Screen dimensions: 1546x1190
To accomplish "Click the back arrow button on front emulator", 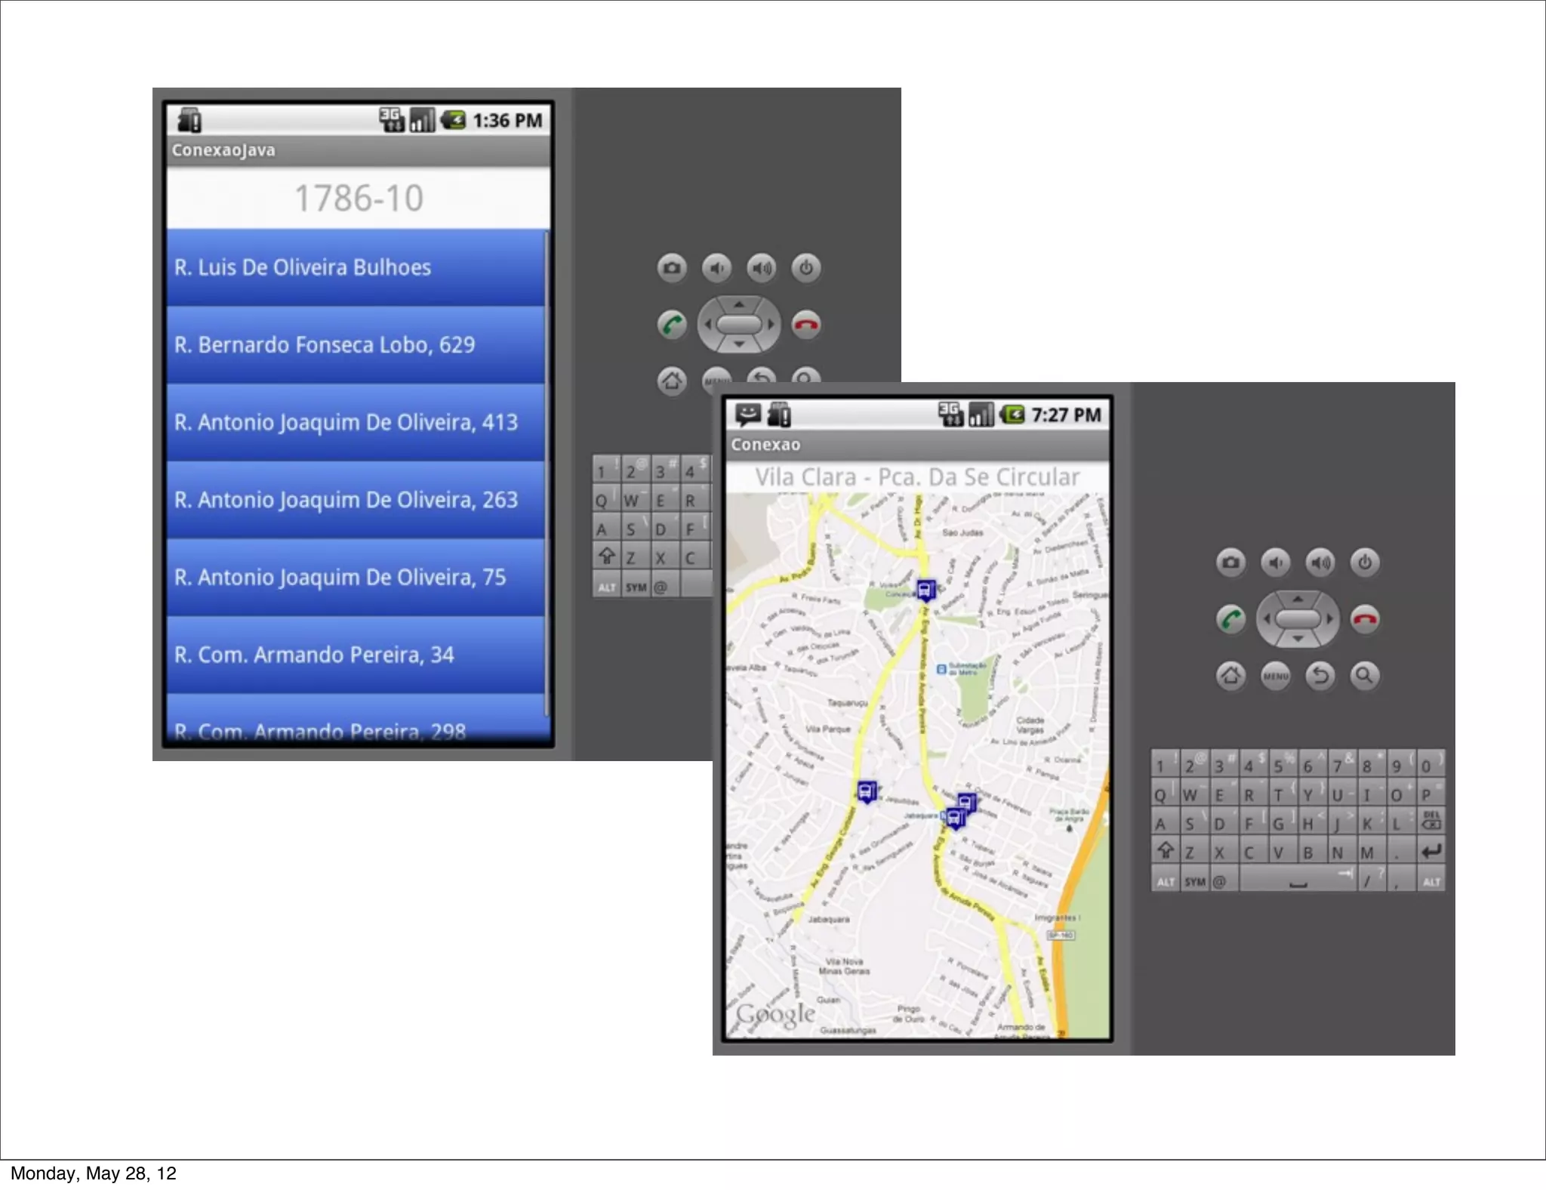I will (x=1320, y=675).
